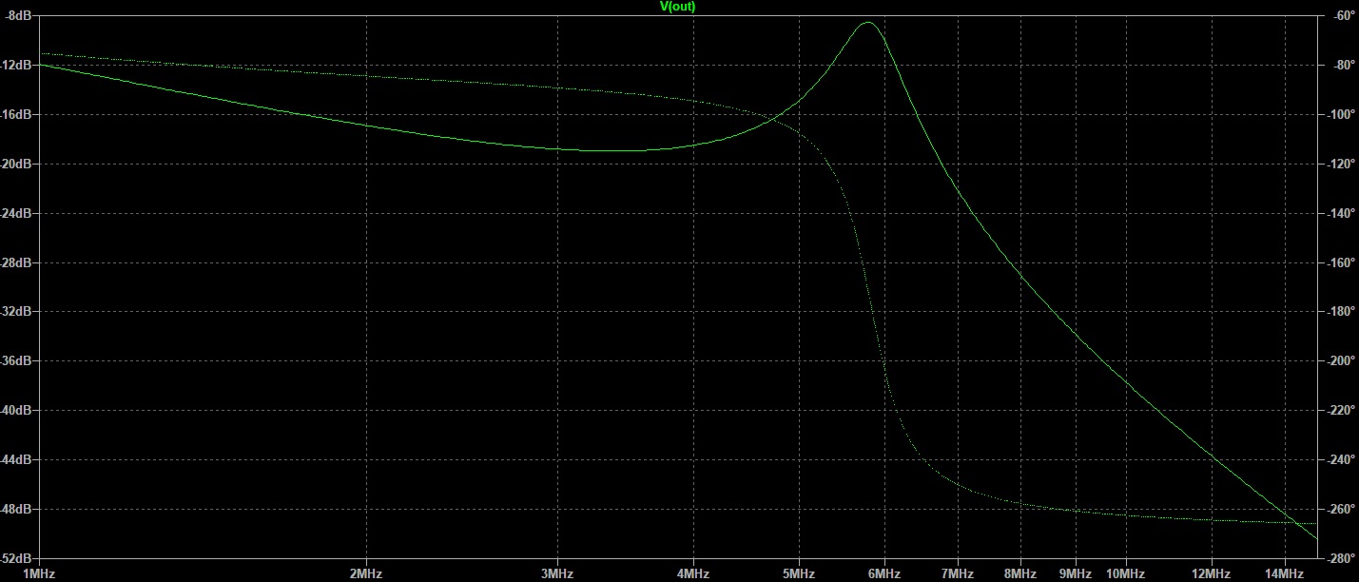This screenshot has height=582, width=1359.
Task: Click the -260° phase axis label
Action: click(1341, 510)
